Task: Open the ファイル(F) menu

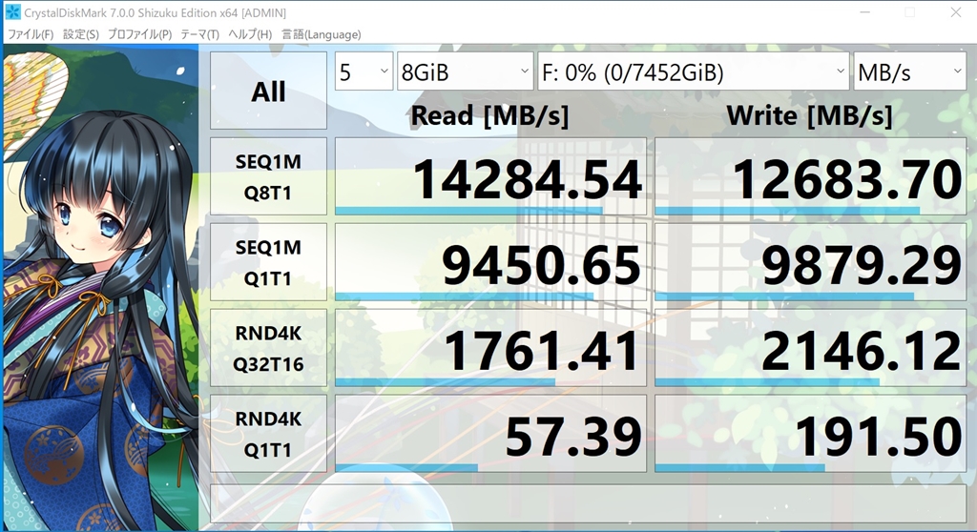Action: pyautogui.click(x=30, y=34)
